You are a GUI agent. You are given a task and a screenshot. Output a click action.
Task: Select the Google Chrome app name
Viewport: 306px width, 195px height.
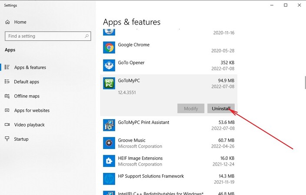(x=134, y=45)
